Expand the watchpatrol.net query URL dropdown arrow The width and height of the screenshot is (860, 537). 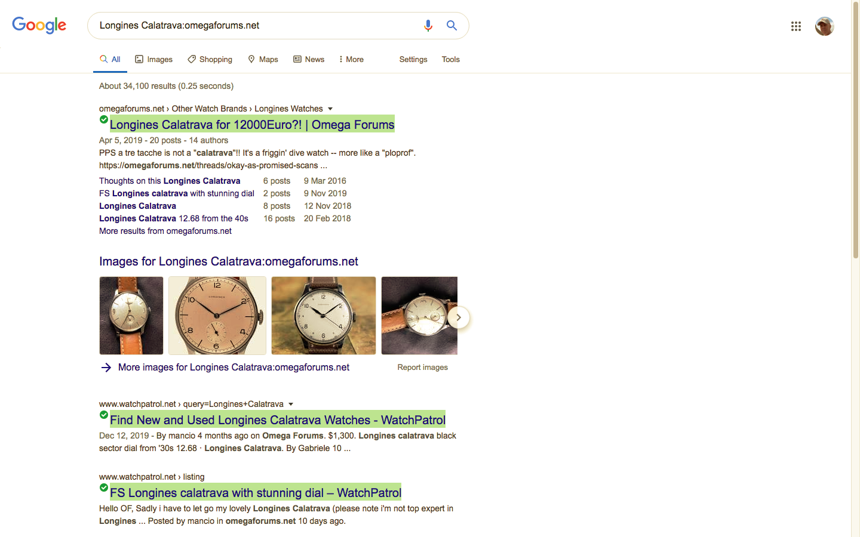click(291, 404)
